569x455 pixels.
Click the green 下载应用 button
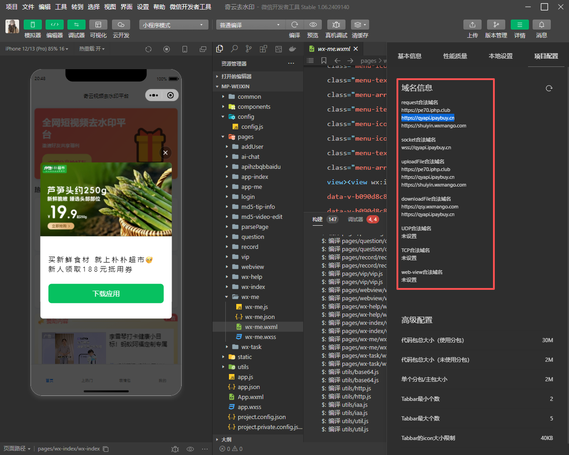(106, 293)
